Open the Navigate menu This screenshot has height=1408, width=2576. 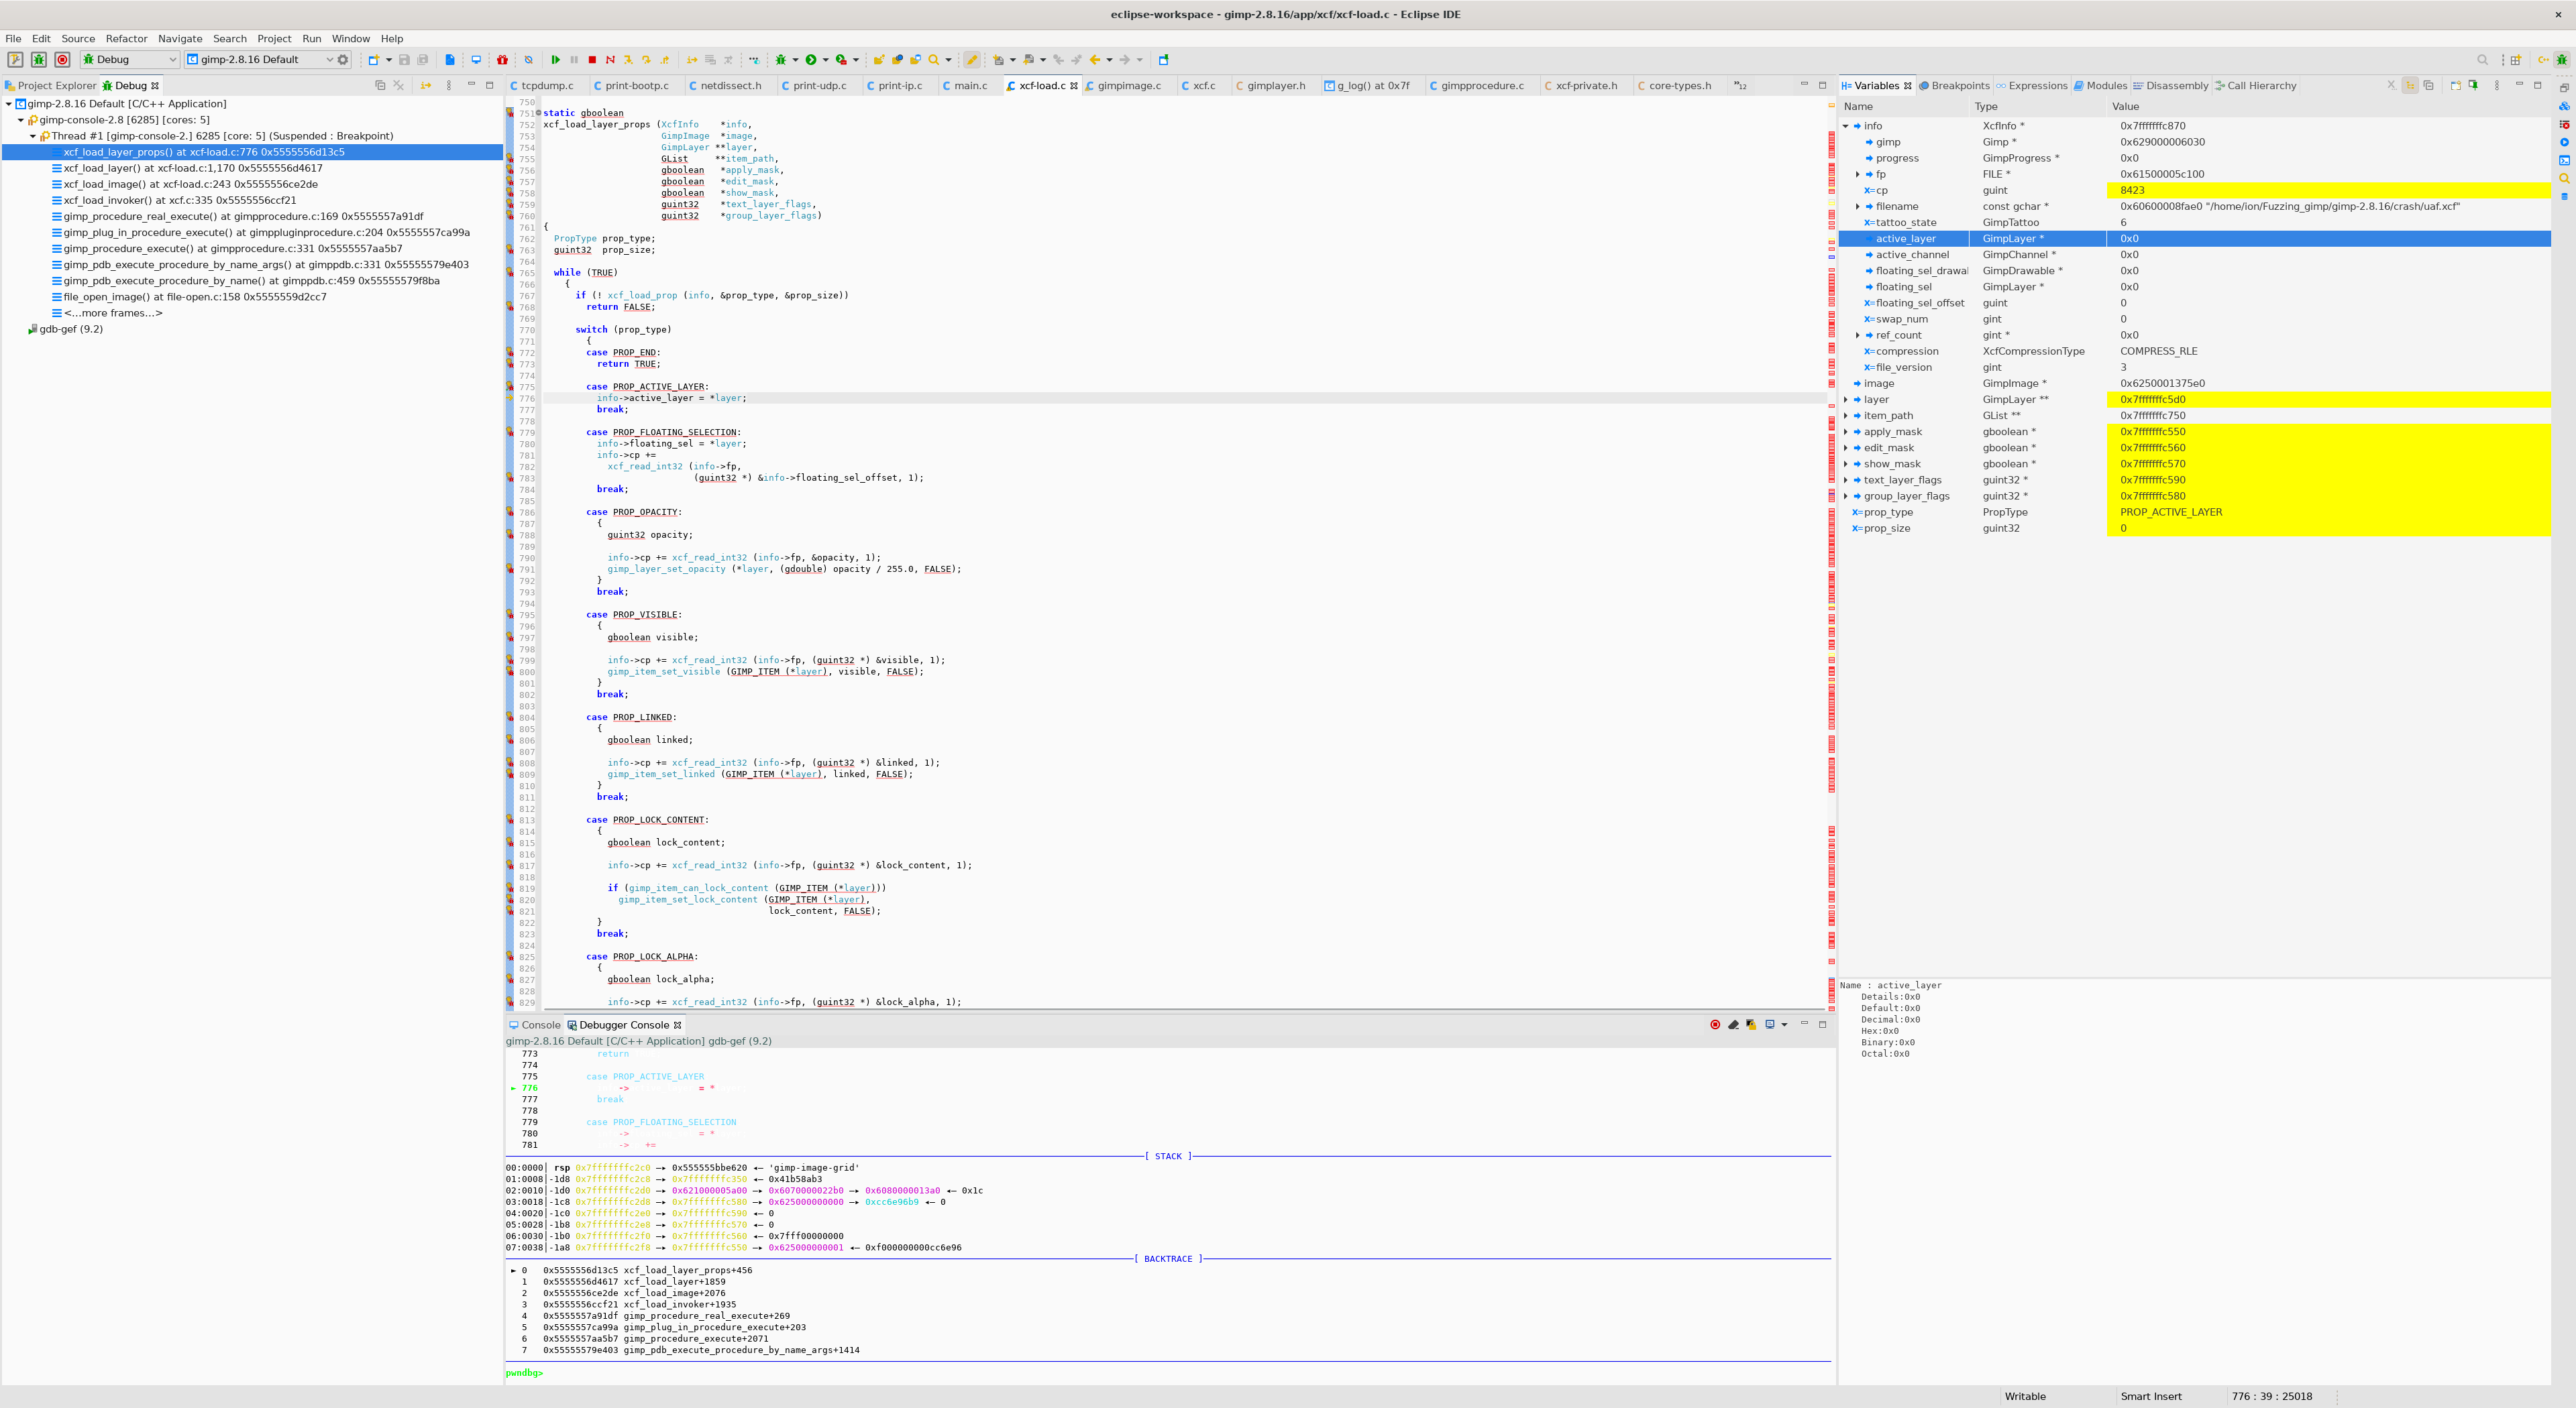pos(180,39)
